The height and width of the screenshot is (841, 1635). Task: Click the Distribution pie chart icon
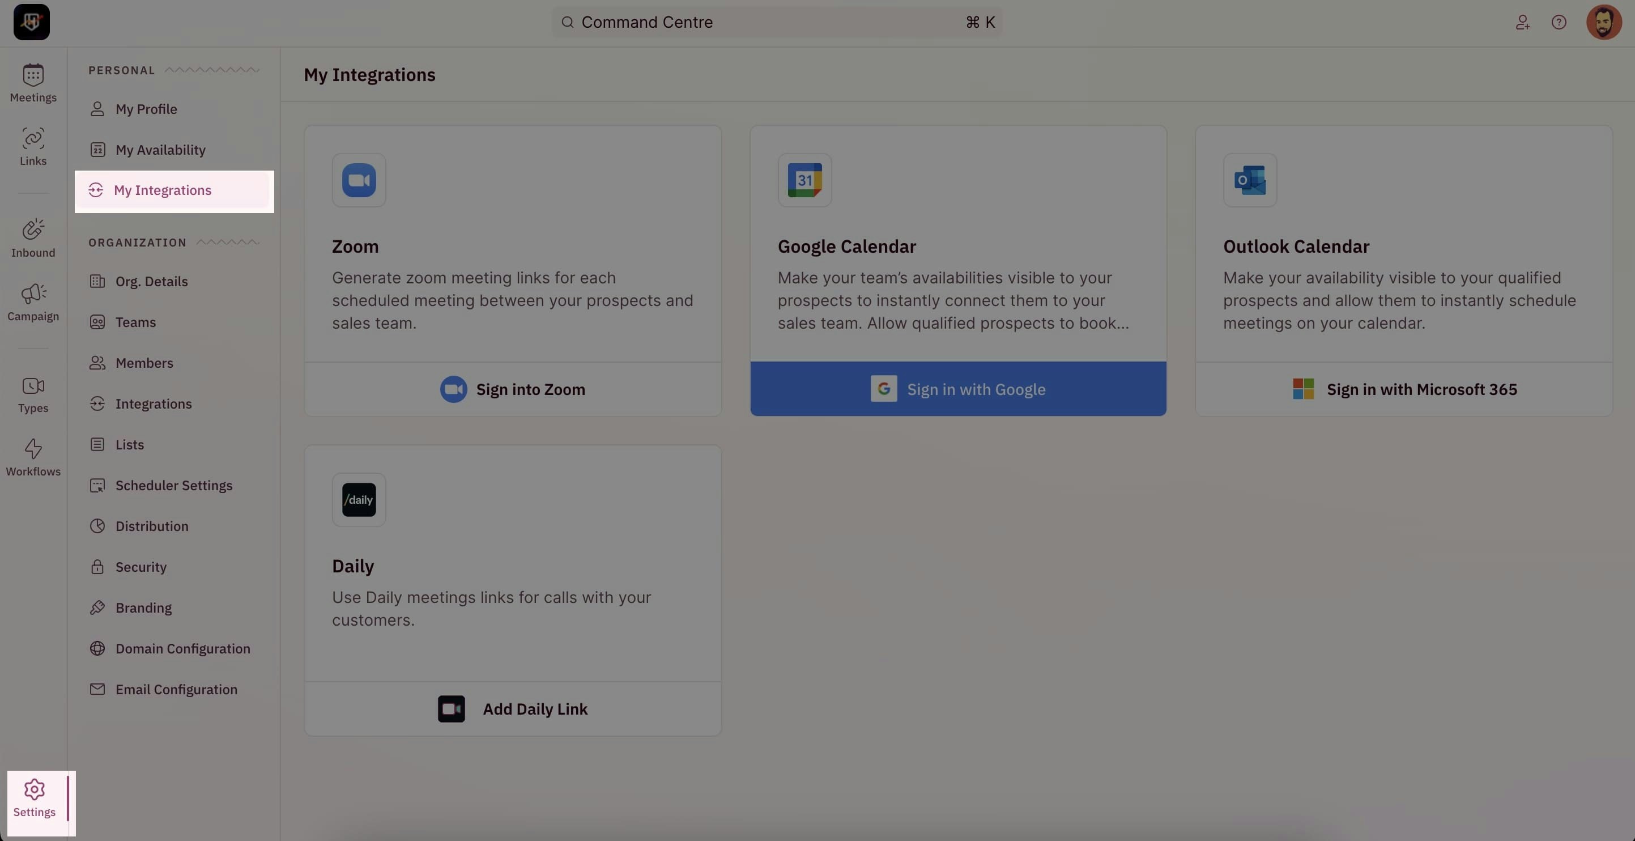click(97, 526)
